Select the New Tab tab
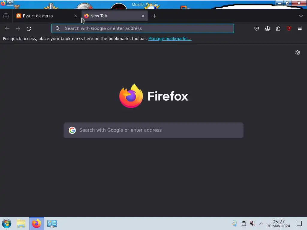 pyautogui.click(x=115, y=16)
